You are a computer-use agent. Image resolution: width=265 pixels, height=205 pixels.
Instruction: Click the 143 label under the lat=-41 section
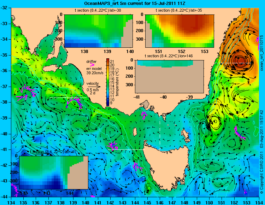coord(47,193)
